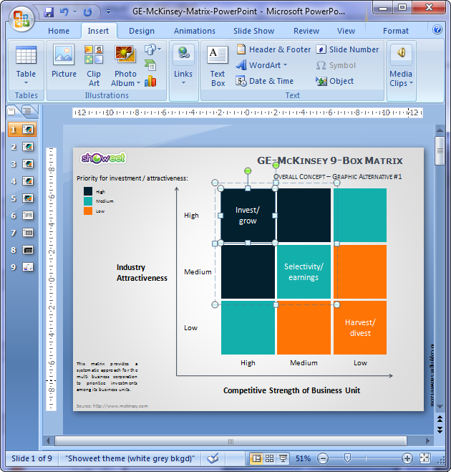451x472 pixels.
Task: Adjust the zoom slider handle
Action: point(347,458)
